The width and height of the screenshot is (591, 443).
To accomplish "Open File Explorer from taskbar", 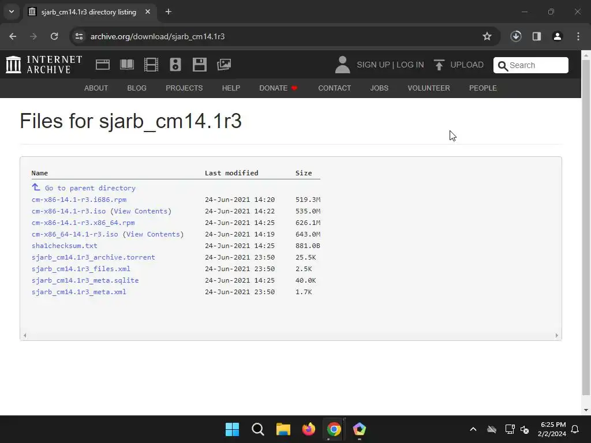I will (283, 429).
